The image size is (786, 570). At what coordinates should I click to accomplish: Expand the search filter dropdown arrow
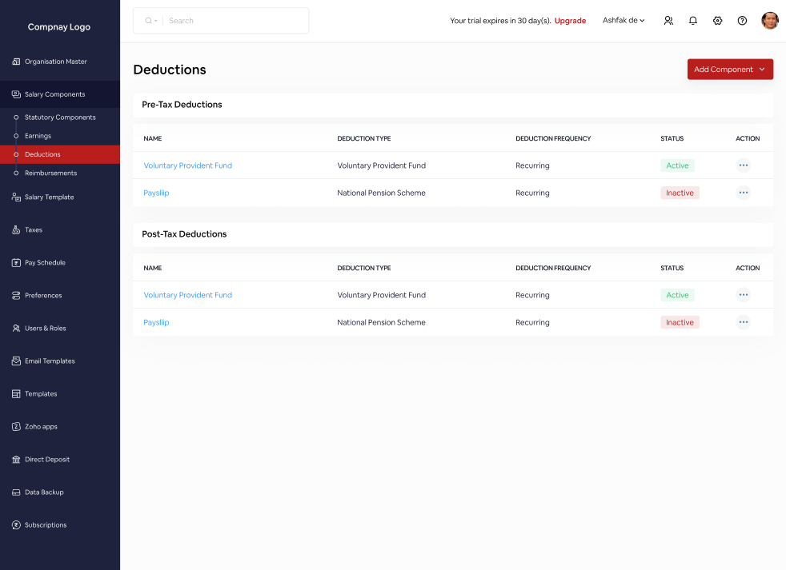(151, 21)
